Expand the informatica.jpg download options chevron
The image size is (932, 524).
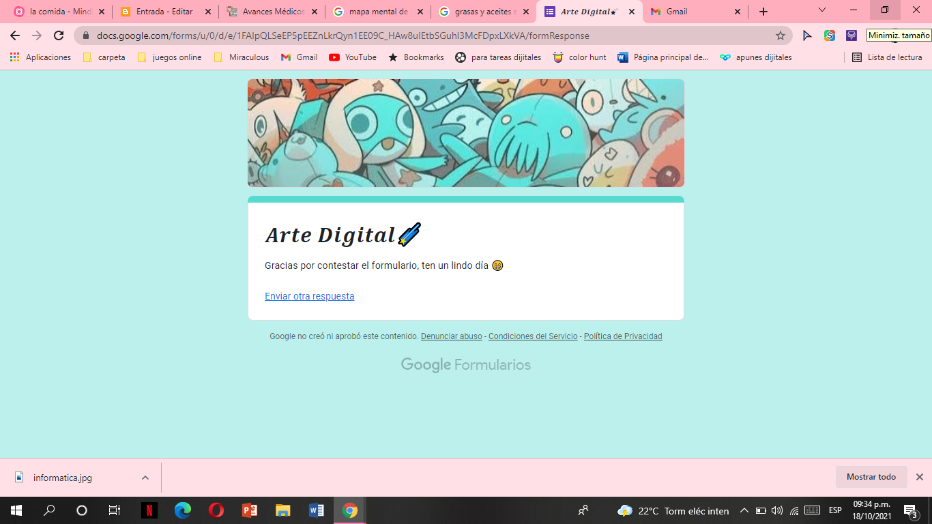click(x=145, y=478)
